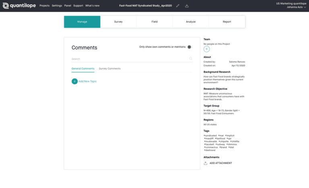309x188 pixels.
Task: Open the Field stage tab
Action: 154,22
